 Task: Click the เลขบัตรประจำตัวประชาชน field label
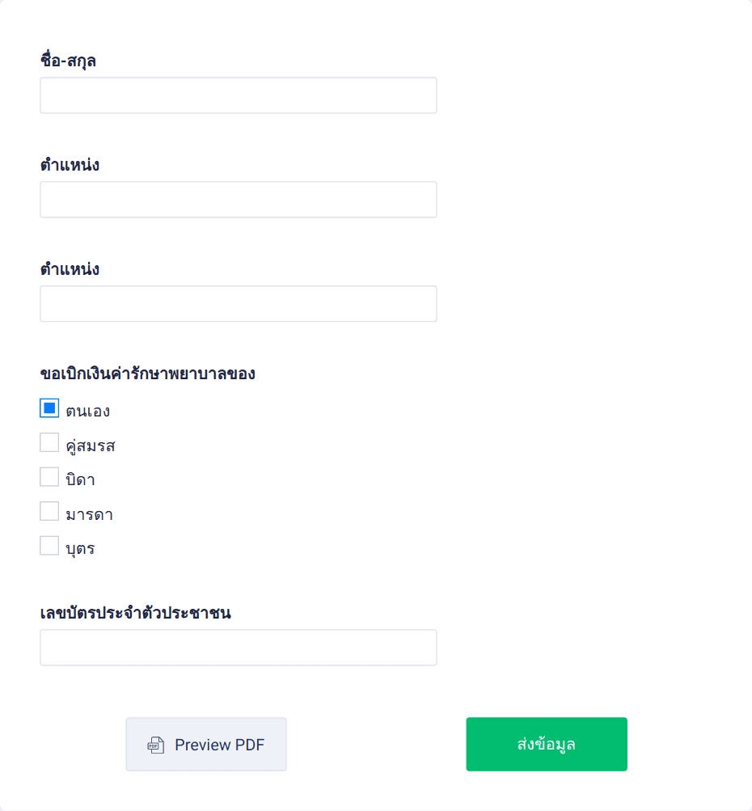pyautogui.click(x=136, y=613)
